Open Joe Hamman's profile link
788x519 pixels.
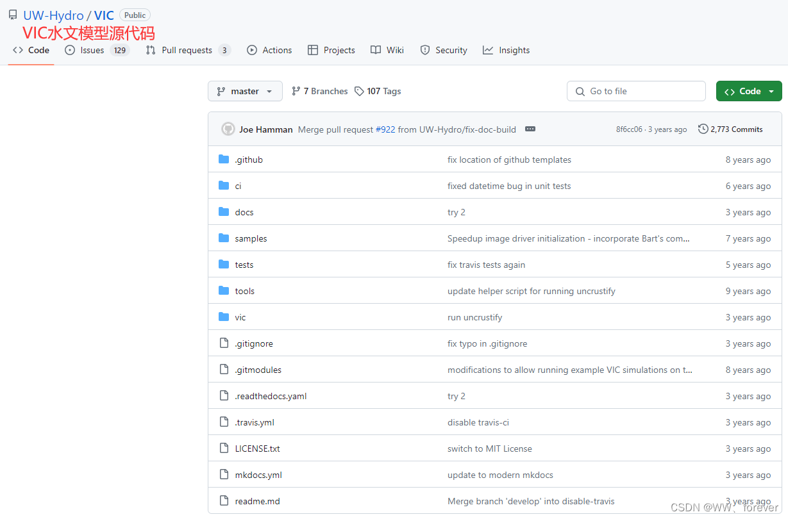click(x=266, y=129)
